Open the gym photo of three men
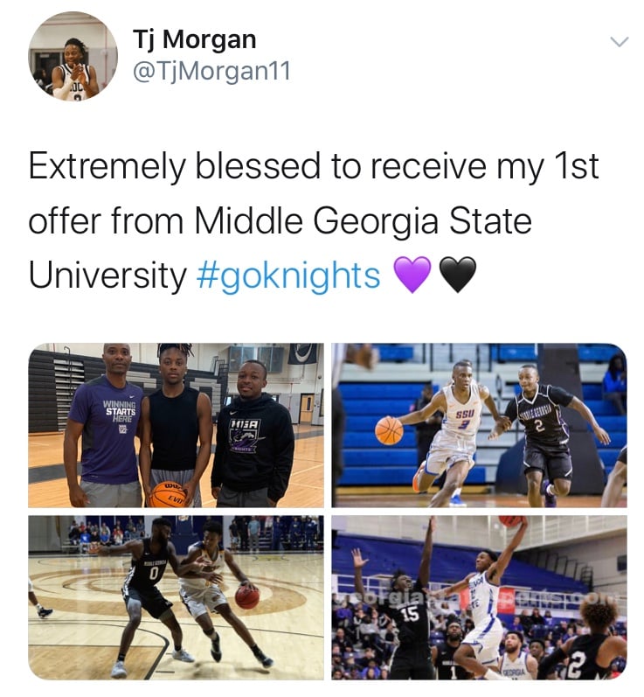The image size is (644, 697). (176, 425)
